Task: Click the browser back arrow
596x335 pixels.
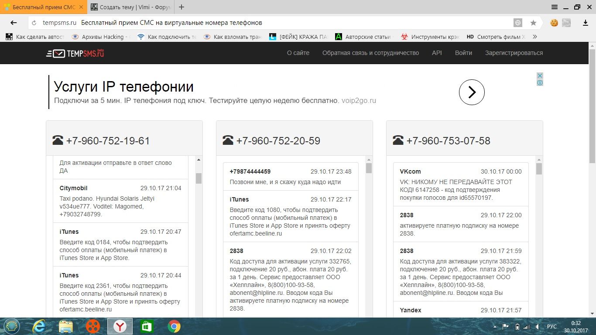Action: (x=14, y=23)
